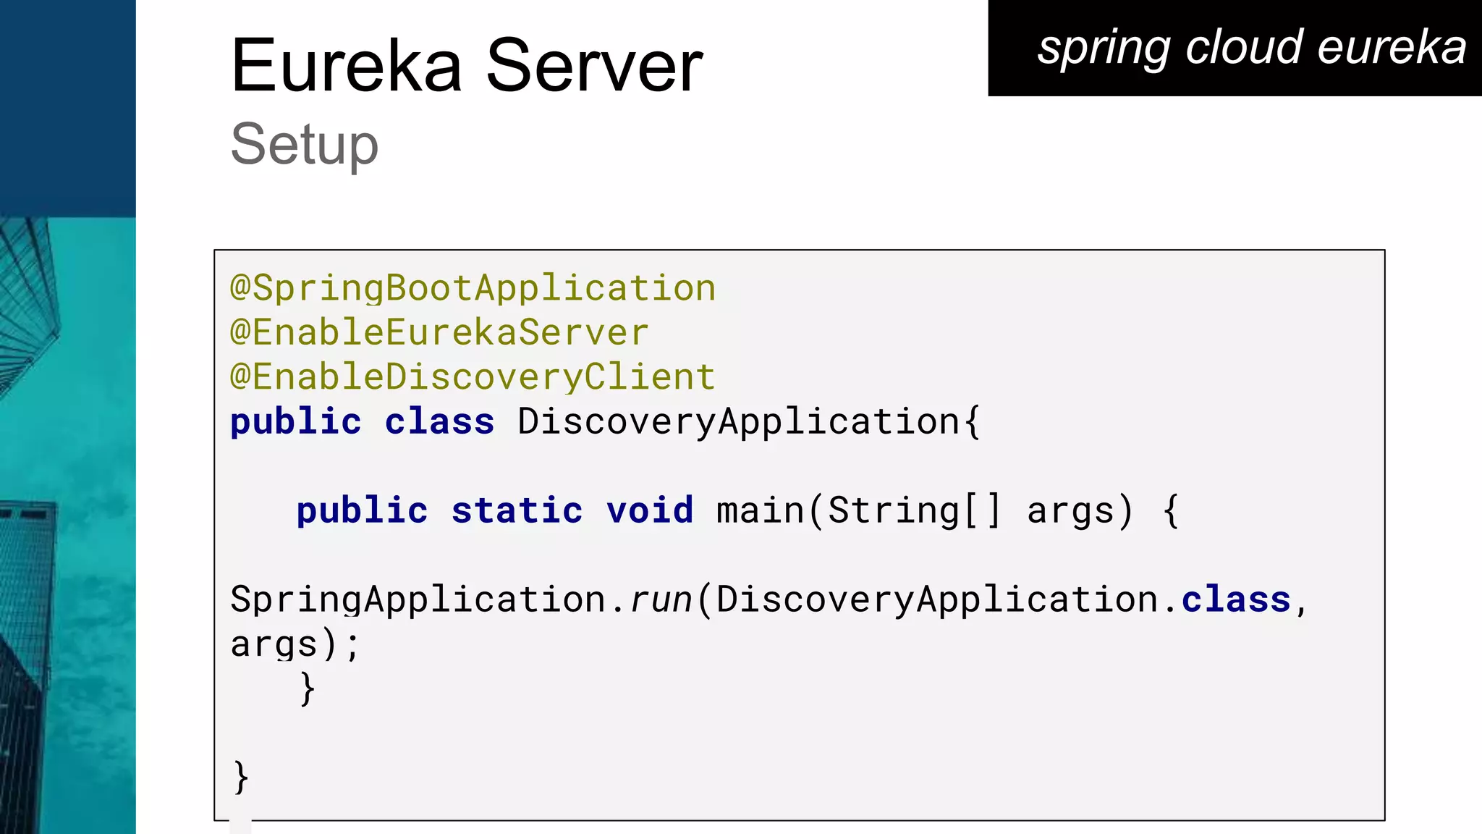Select the @EnableDiscoveryClient annotation line
Image resolution: width=1482 pixels, height=834 pixels.
(473, 377)
